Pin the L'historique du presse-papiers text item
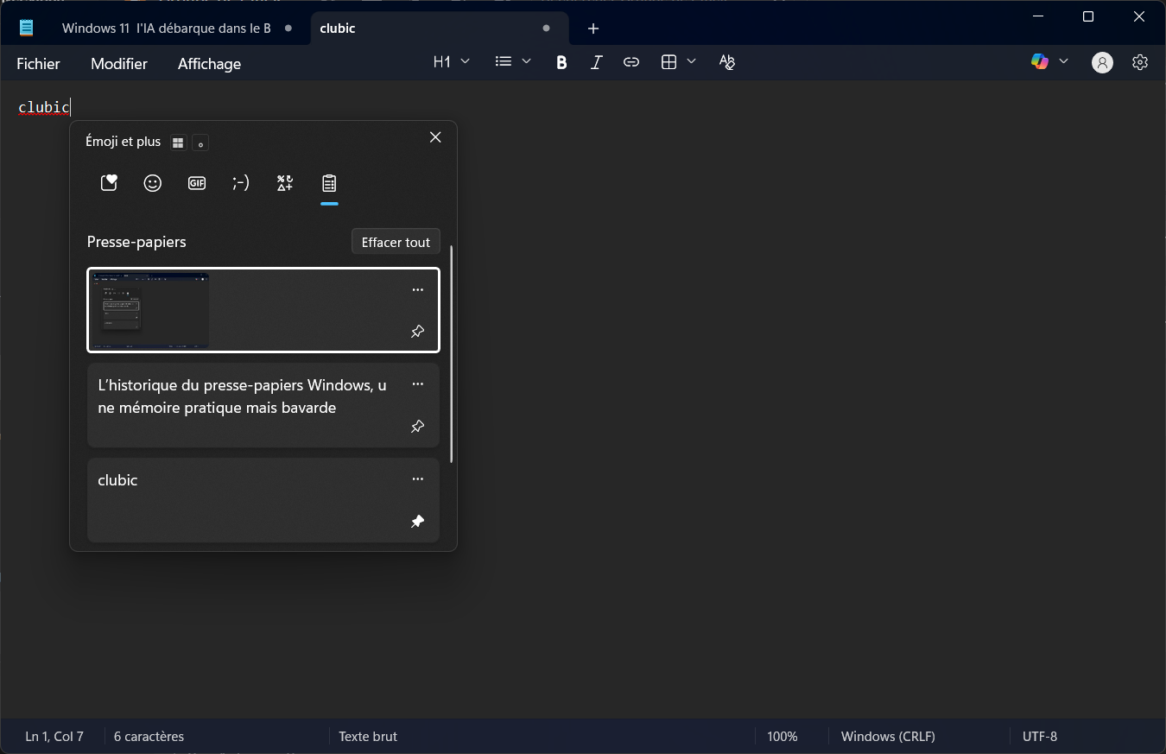1166x754 pixels. pyautogui.click(x=418, y=427)
